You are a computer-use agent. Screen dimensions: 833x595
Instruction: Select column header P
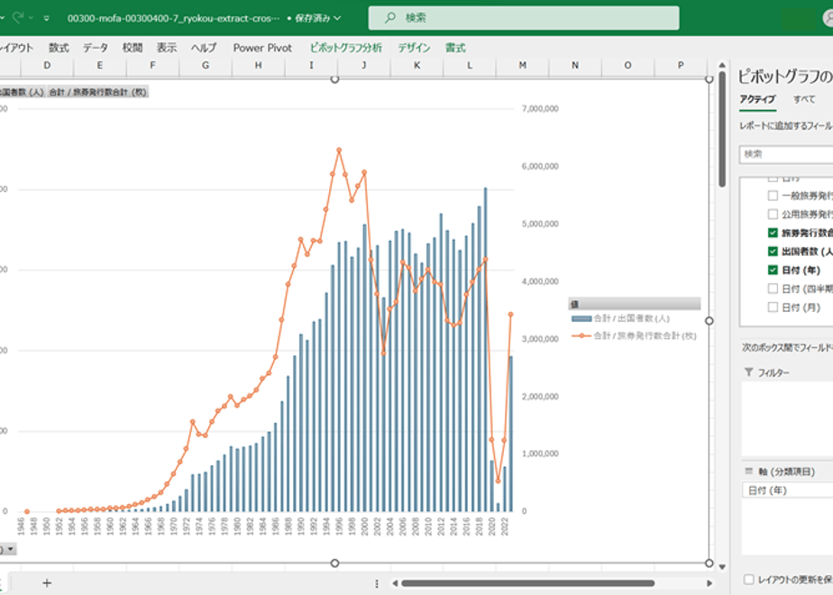pyautogui.click(x=681, y=65)
